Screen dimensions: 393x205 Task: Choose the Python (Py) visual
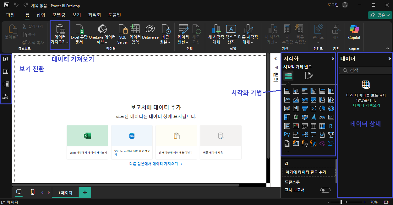[287, 135]
